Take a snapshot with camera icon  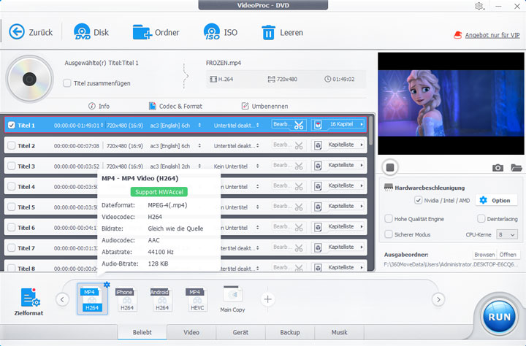498,167
